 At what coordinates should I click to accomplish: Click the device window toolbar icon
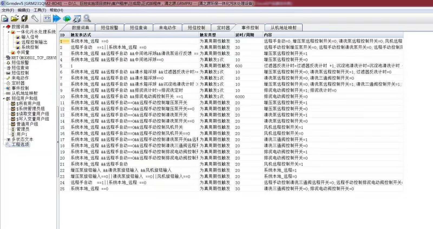coord(77,18)
